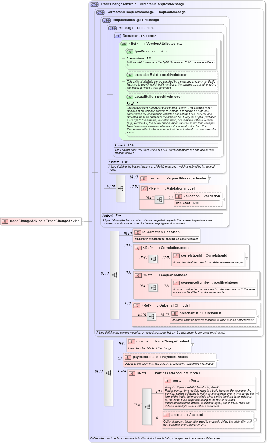Expand the onBehalfOf element

258,317
